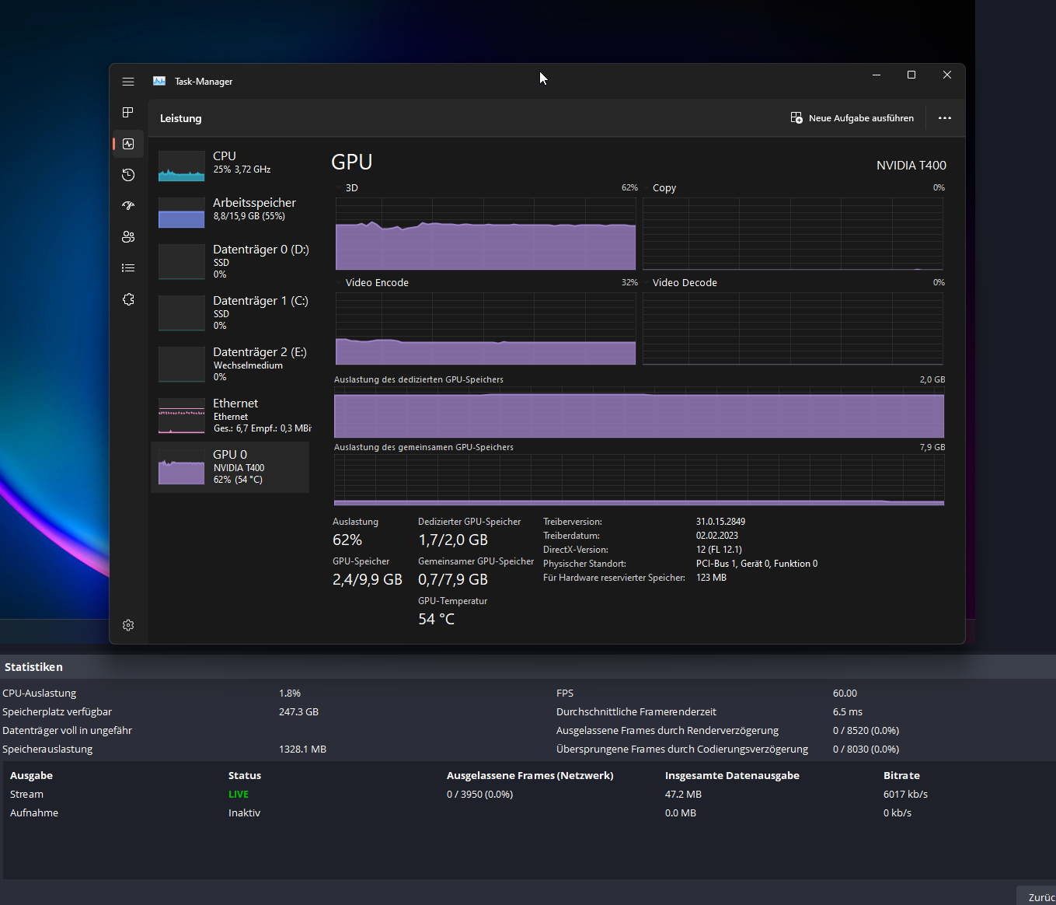Open the Services puzzle-piece sidebar icon
Viewport: 1056px width, 905px height.
coord(128,299)
